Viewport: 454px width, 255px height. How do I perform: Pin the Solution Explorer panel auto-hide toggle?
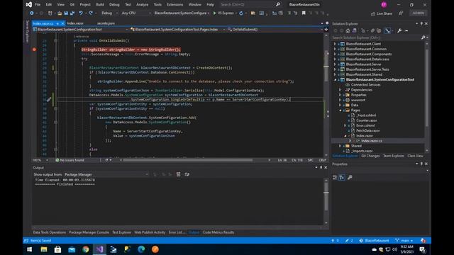click(421, 23)
